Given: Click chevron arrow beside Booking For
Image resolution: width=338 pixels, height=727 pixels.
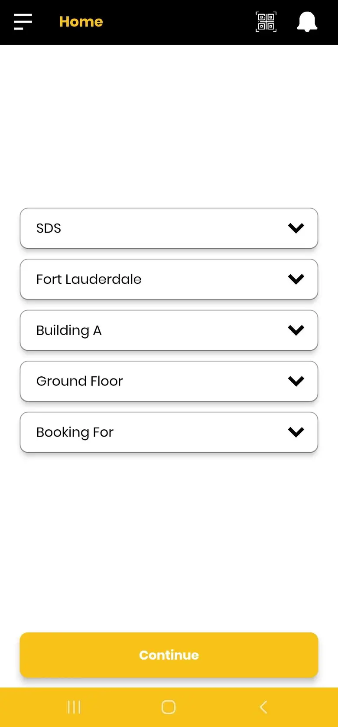Looking at the screenshot, I should click(x=296, y=432).
